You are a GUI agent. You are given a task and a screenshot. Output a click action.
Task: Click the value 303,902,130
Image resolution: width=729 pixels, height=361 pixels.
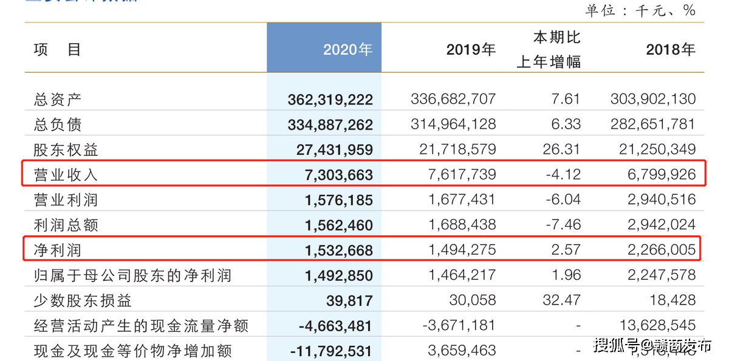pos(653,98)
